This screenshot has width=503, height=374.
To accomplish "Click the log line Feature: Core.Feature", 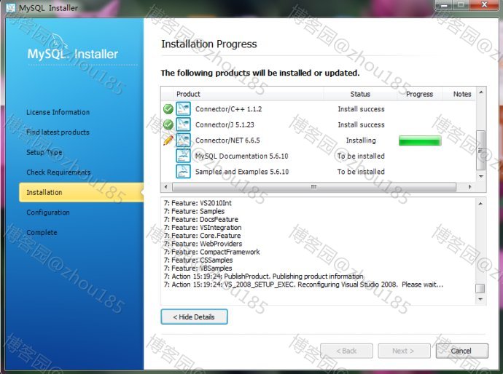I will 202,236.
